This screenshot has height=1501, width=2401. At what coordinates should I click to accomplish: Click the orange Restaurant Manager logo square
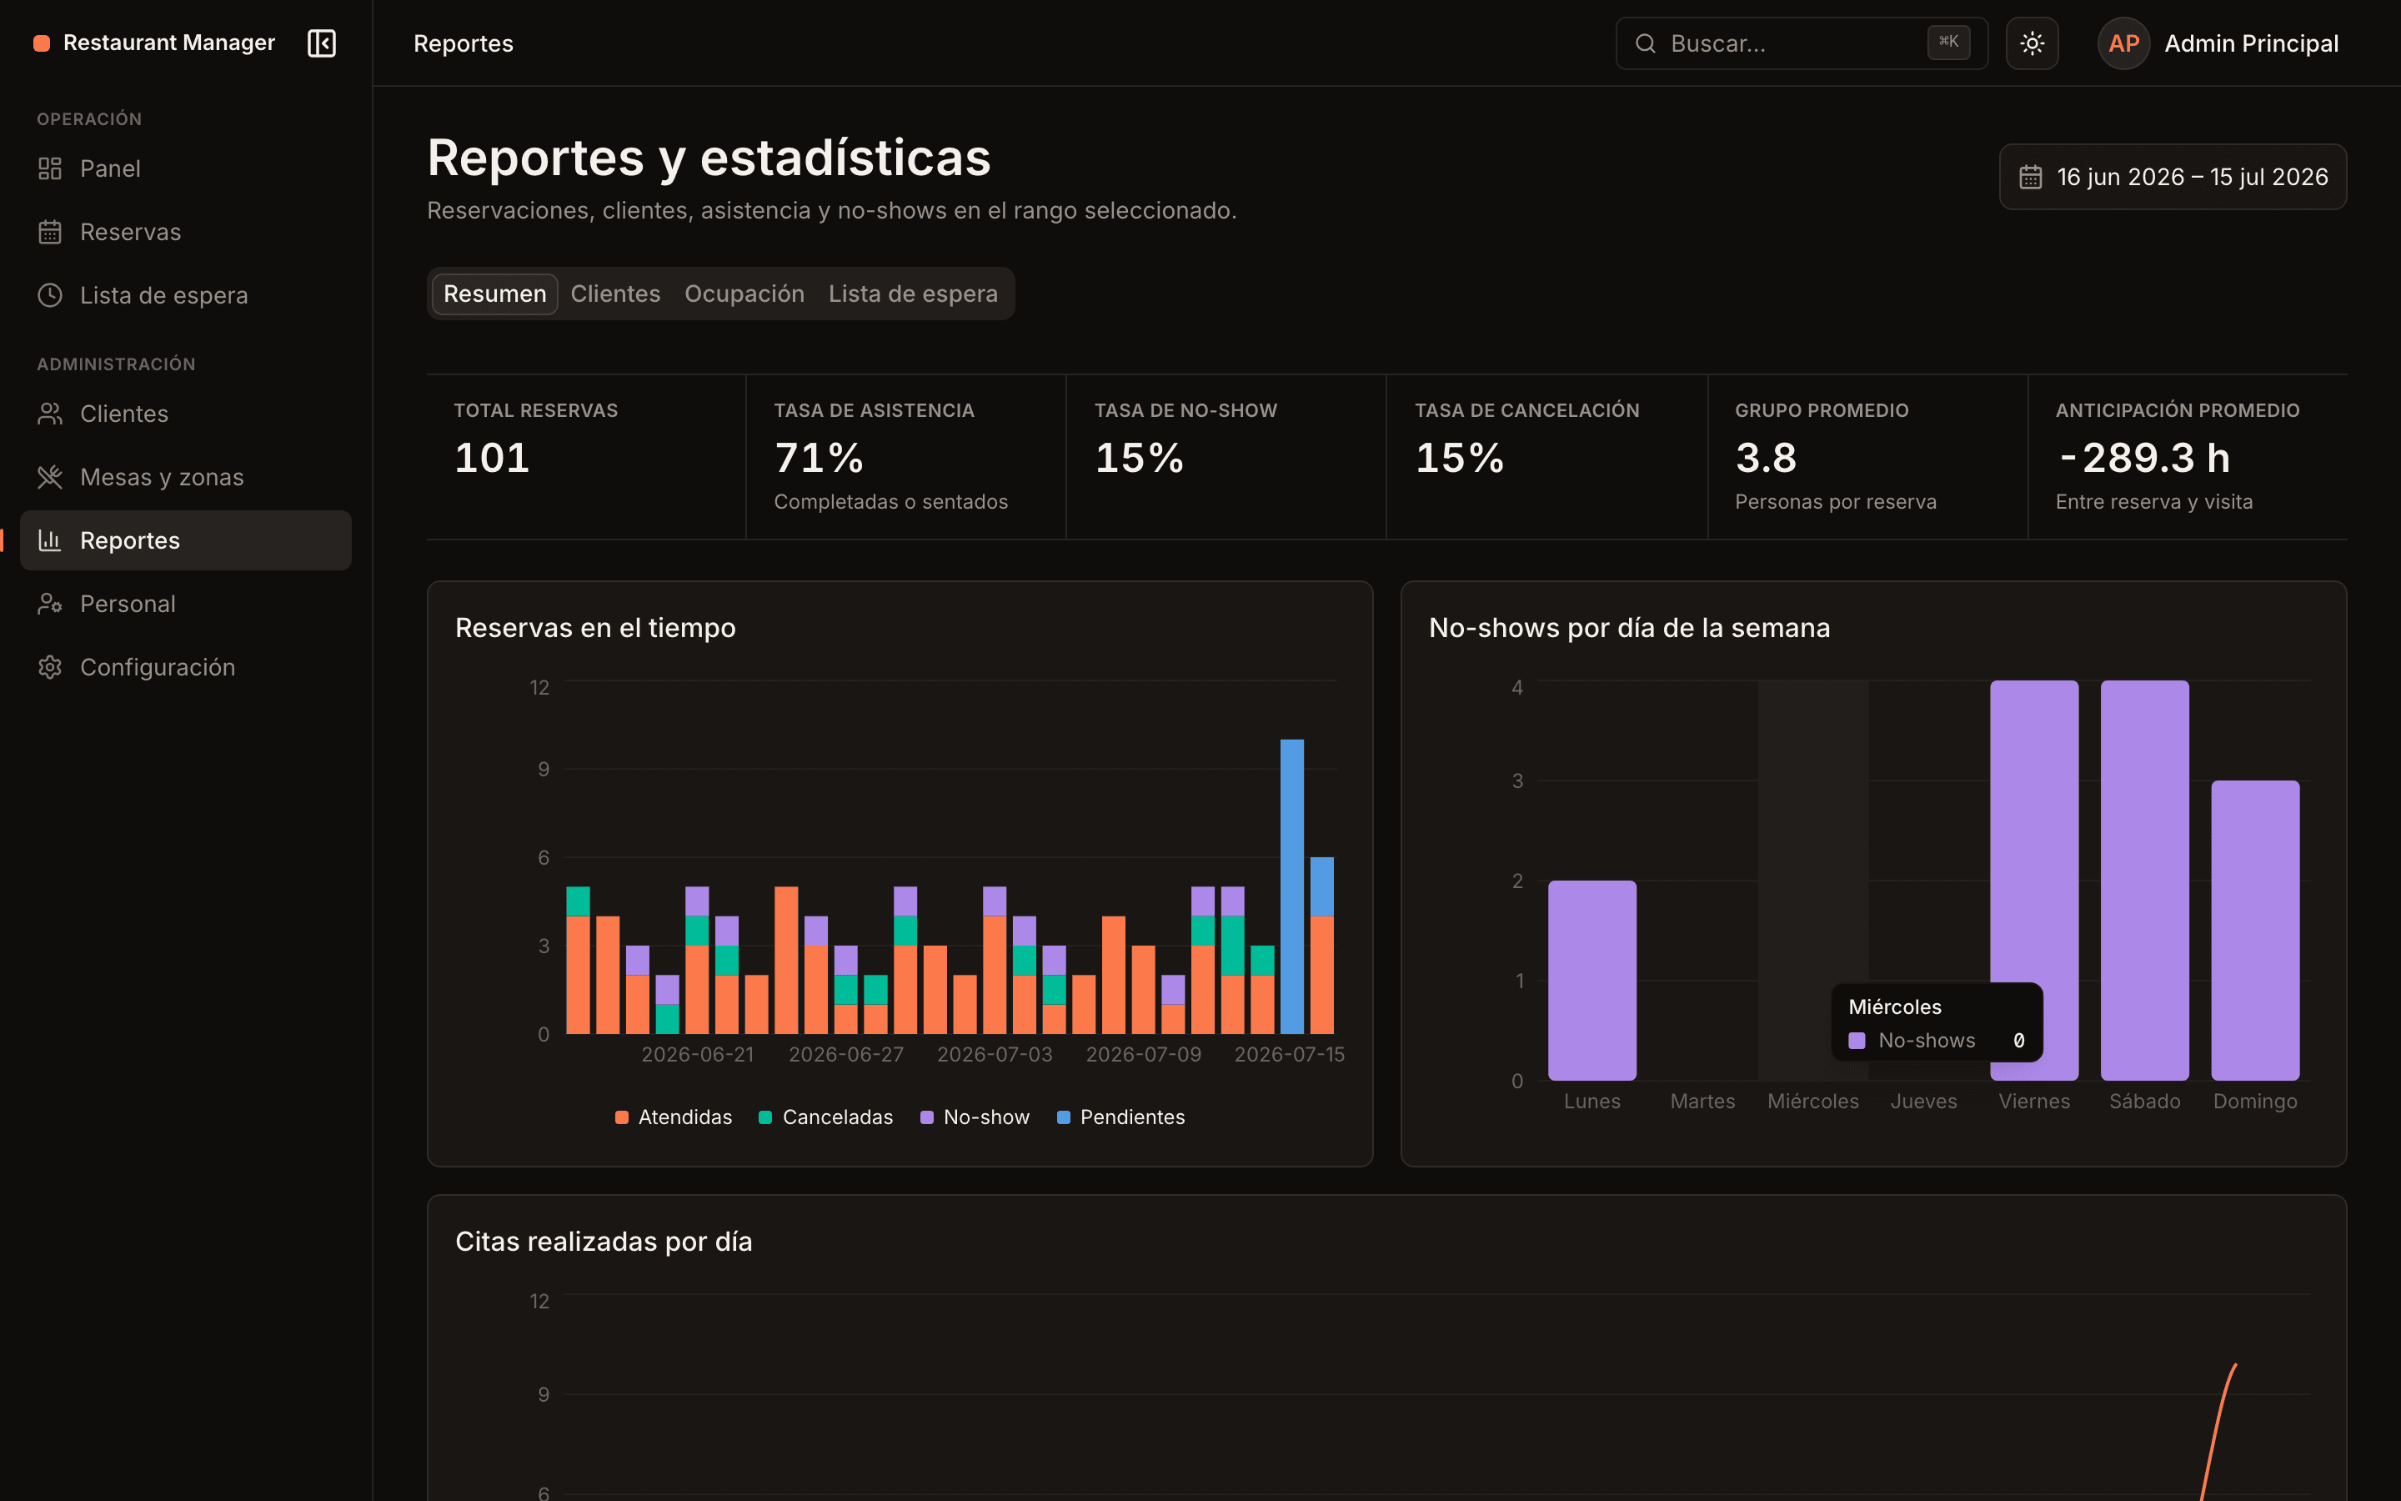pyautogui.click(x=42, y=43)
